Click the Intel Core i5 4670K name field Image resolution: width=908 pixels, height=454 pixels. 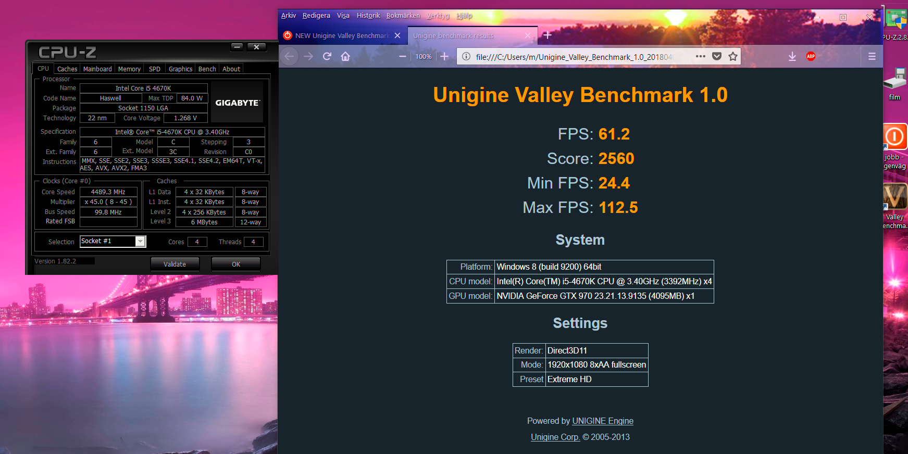[x=143, y=88]
